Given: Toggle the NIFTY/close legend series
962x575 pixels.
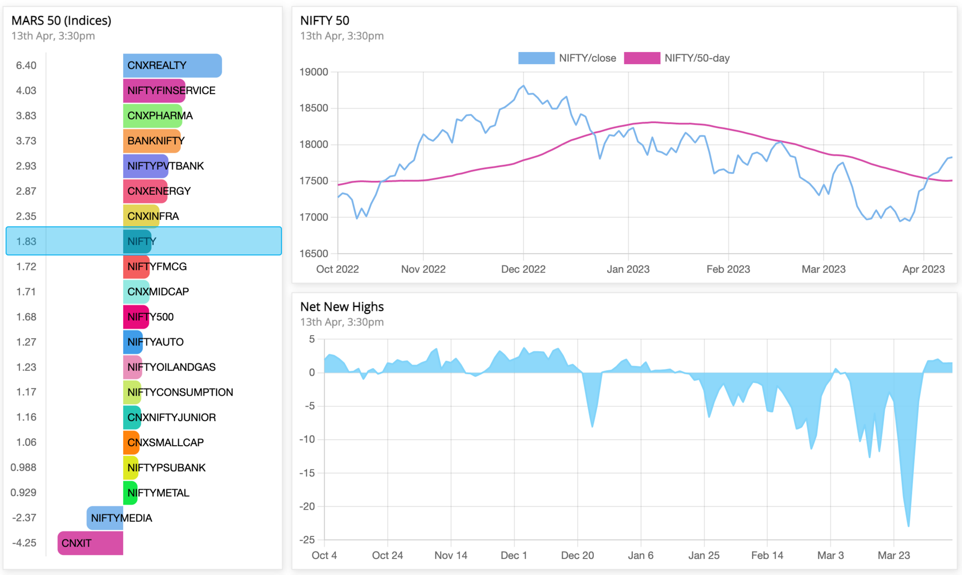Looking at the screenshot, I should pyautogui.click(x=567, y=58).
